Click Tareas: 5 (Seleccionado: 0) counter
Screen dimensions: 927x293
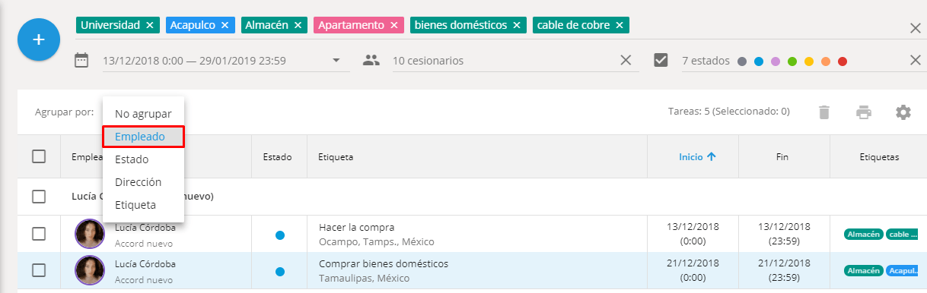[728, 112]
